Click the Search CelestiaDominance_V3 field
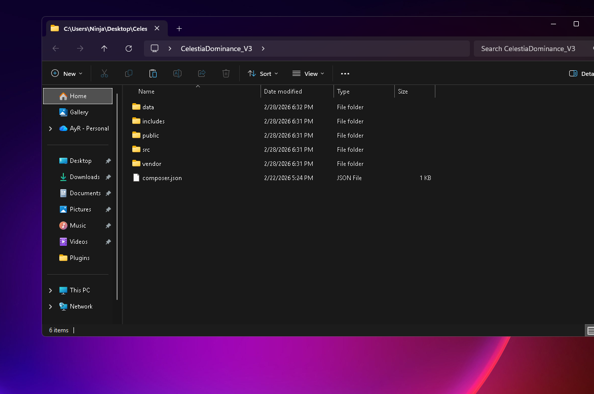This screenshot has width=594, height=394. pos(532,49)
